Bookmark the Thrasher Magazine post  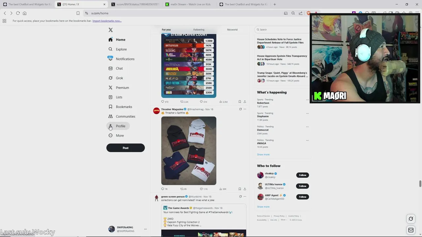pyautogui.click(x=240, y=189)
